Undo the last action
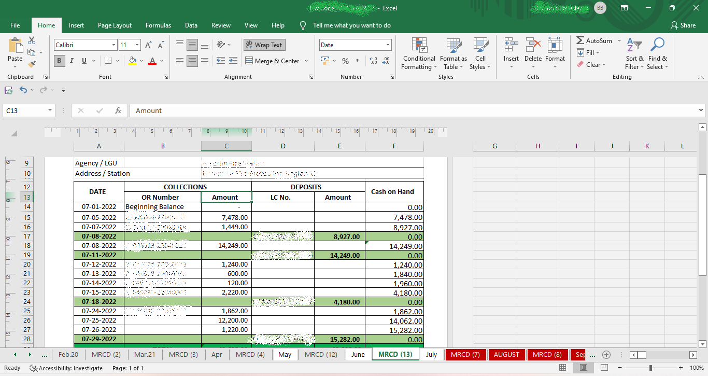 pyautogui.click(x=23, y=90)
